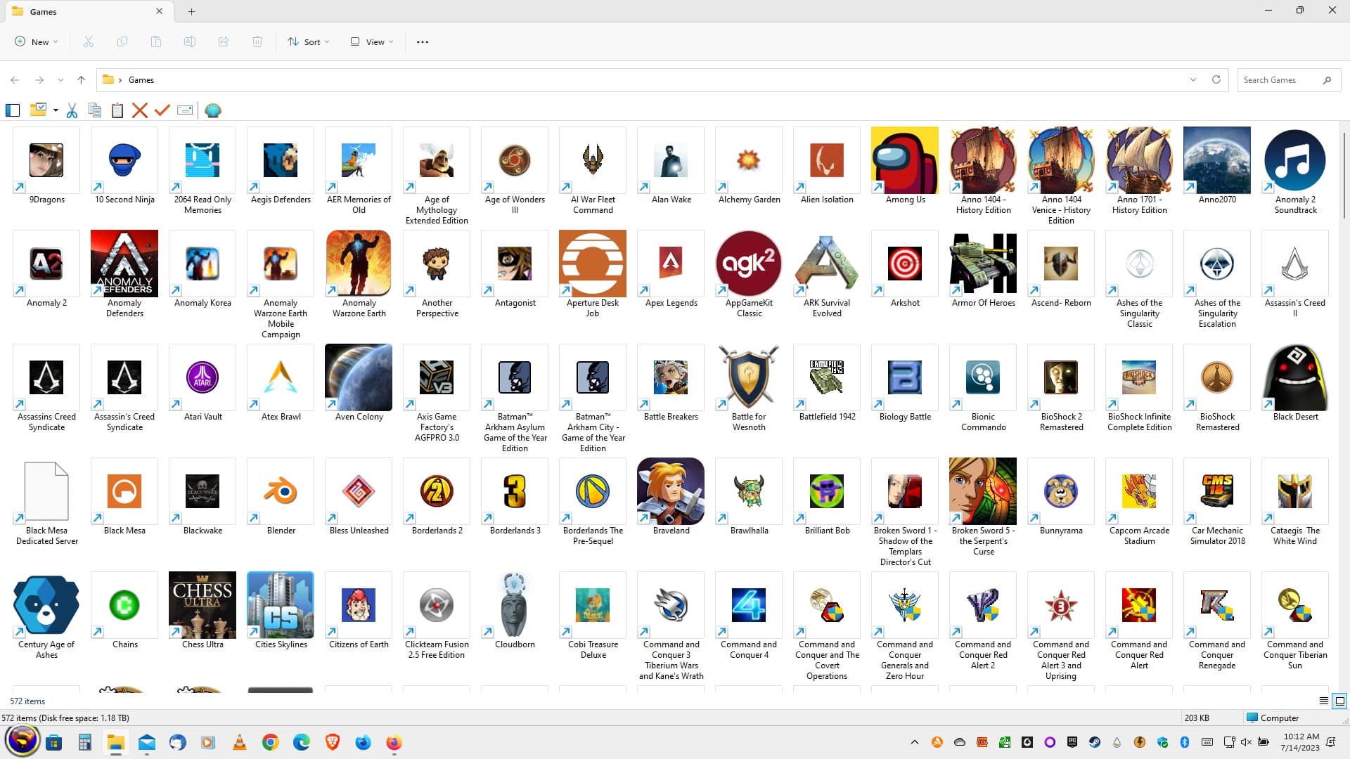The height and width of the screenshot is (759, 1350).
Task: Expand recent locations chevron by navigation arrows
Action: pos(60,80)
